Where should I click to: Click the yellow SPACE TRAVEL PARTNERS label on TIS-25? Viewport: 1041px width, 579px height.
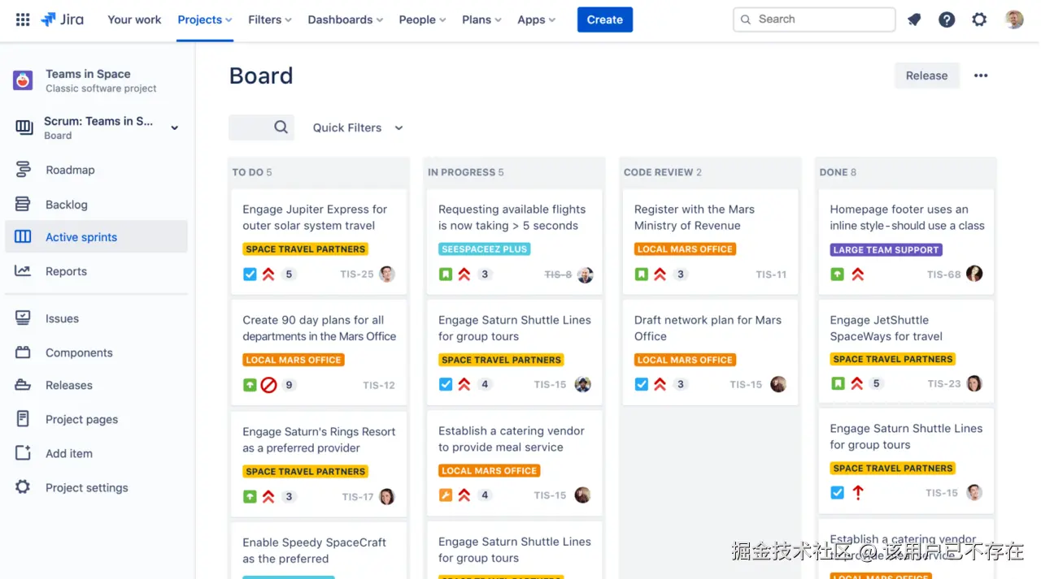(306, 249)
